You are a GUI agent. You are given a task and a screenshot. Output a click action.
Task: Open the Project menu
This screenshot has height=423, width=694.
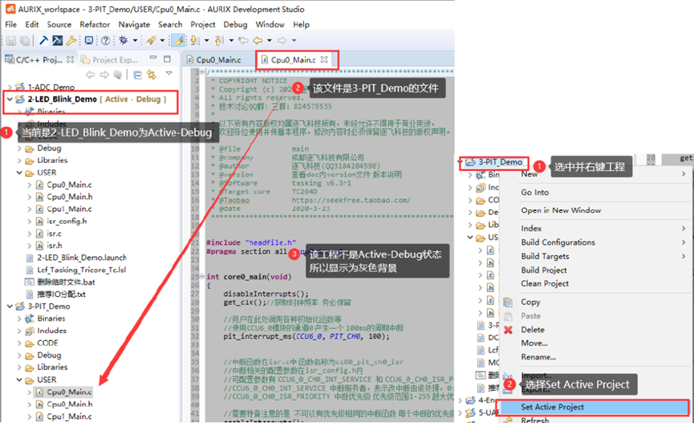[203, 24]
